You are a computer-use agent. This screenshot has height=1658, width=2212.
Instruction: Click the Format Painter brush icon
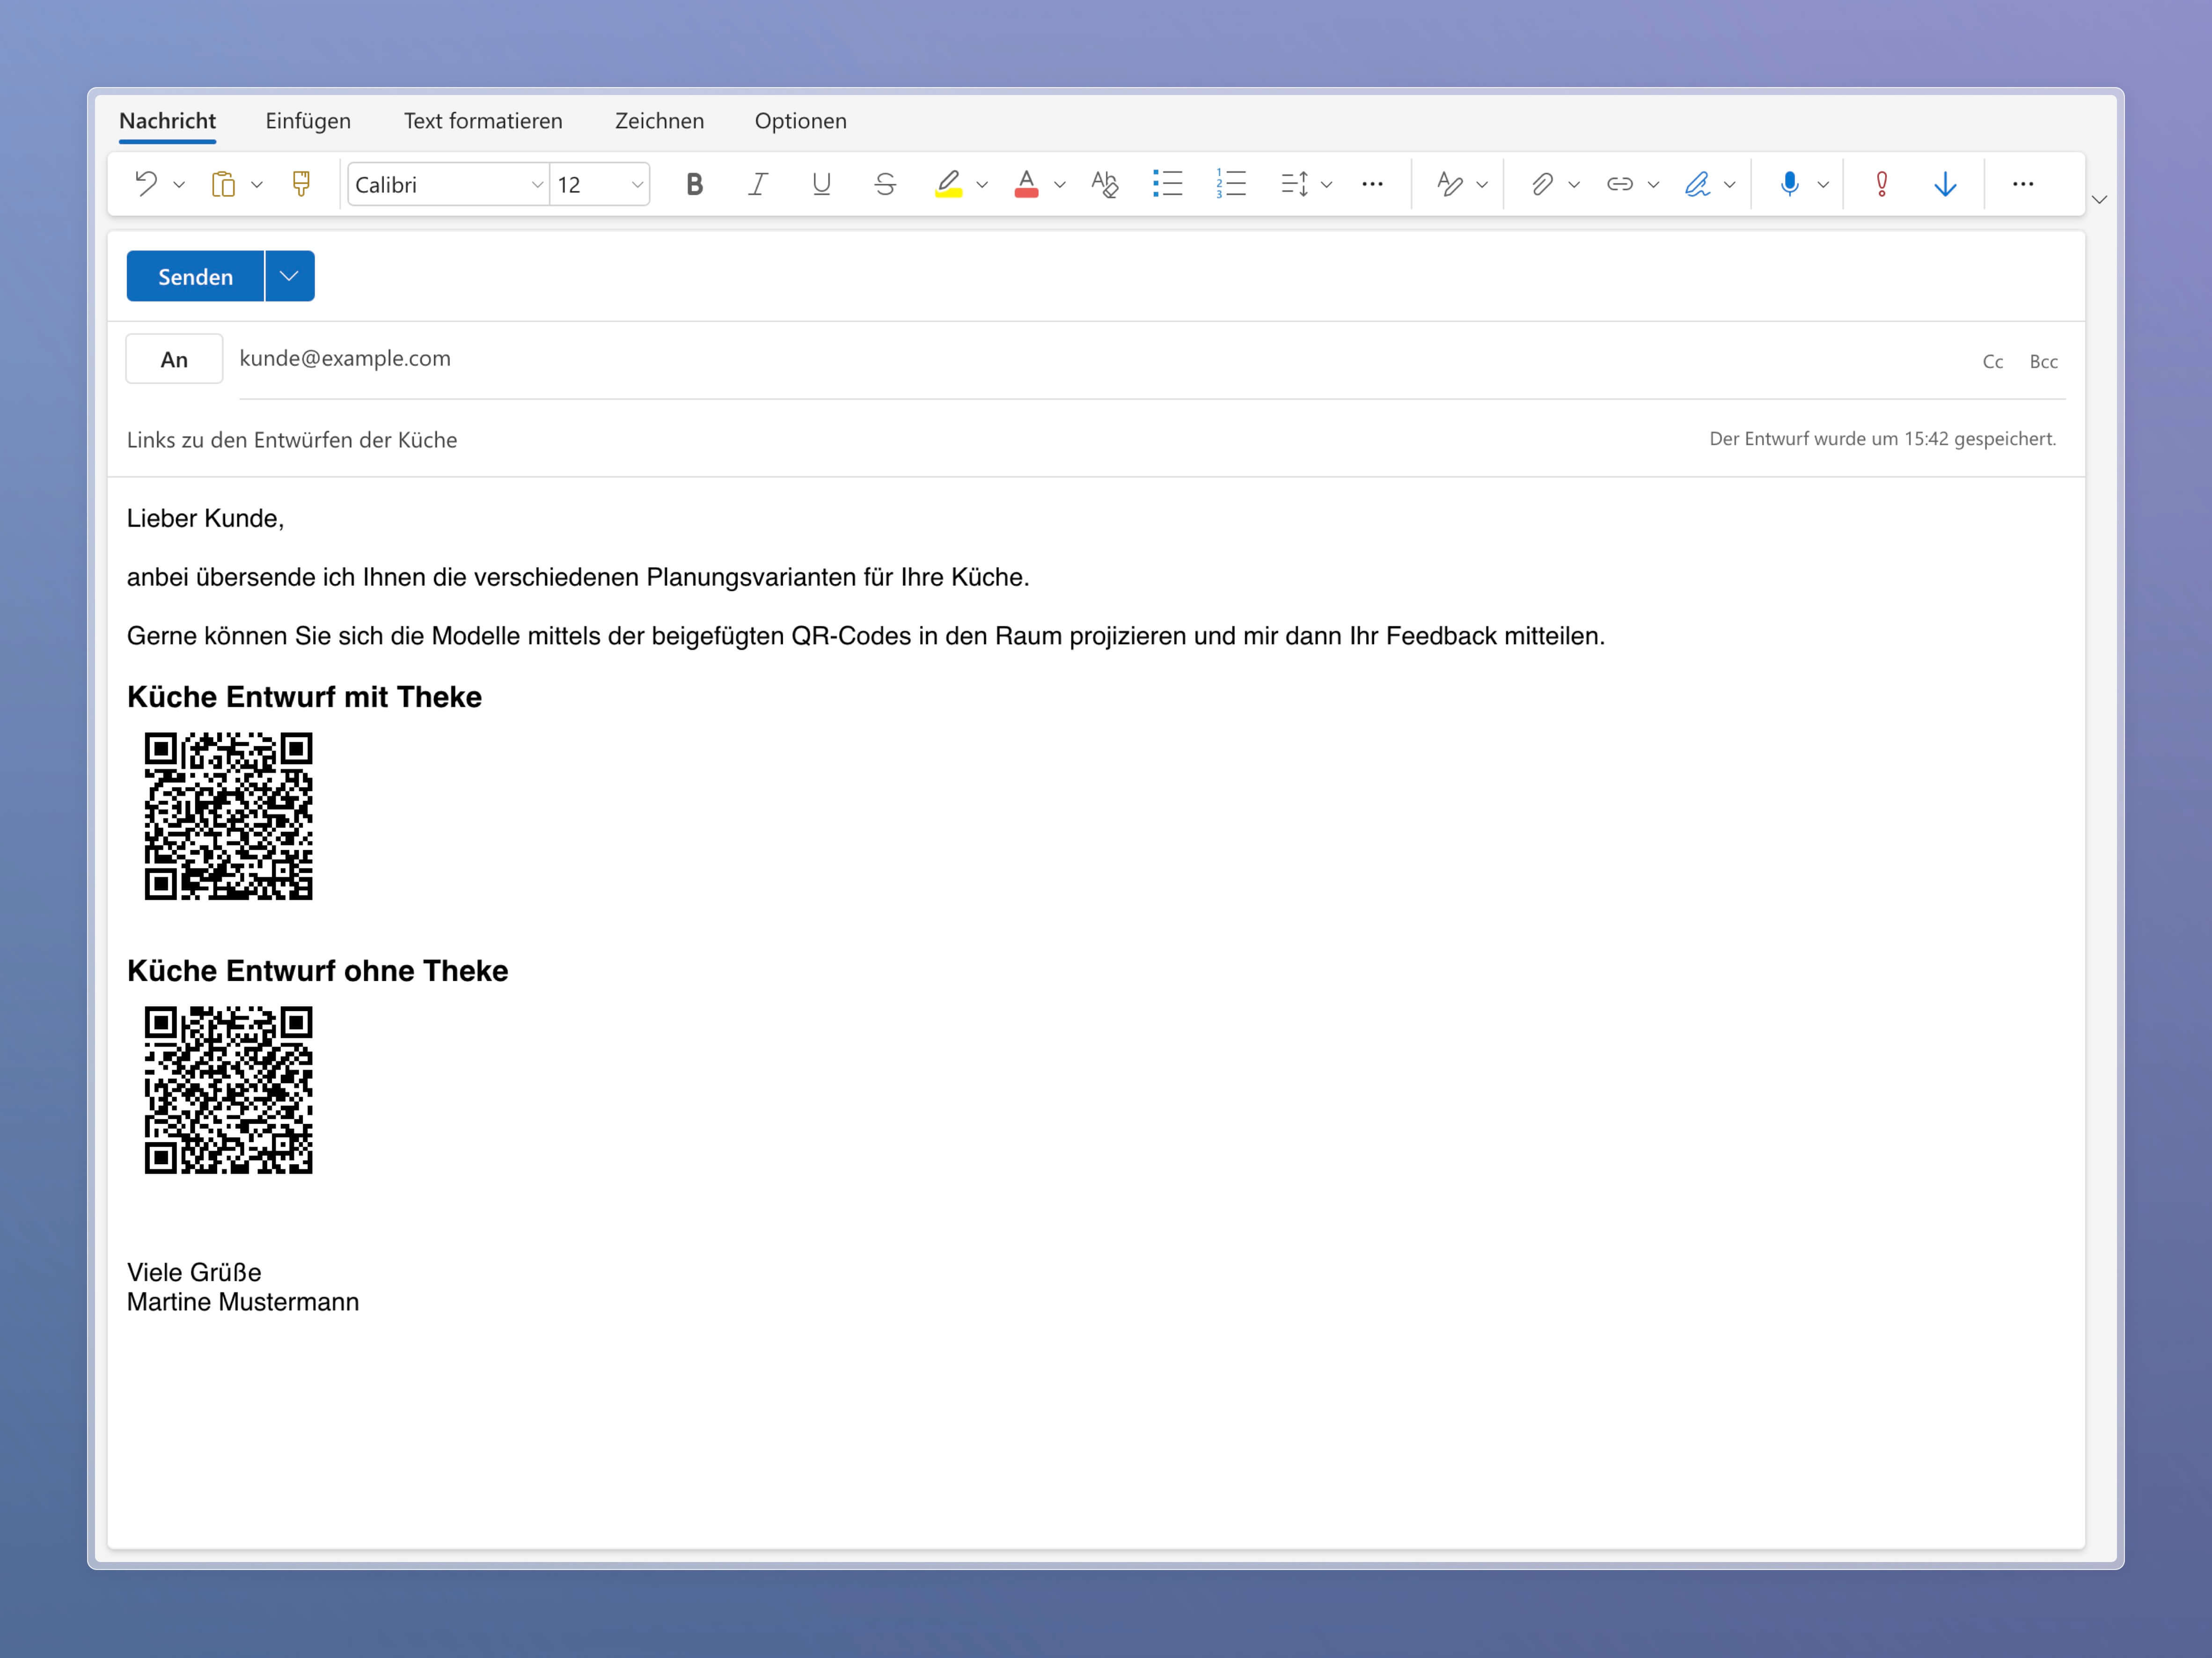pos(301,184)
